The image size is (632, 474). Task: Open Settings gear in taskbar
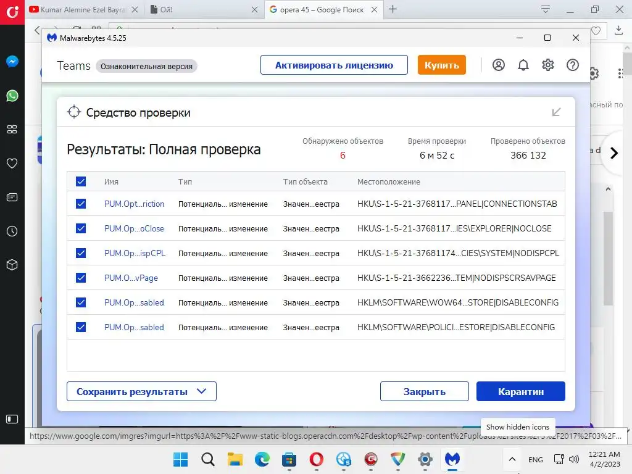(425, 459)
